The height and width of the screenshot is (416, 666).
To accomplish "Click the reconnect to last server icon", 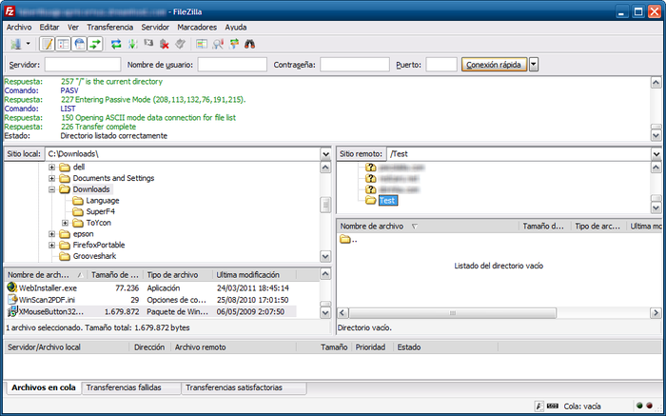I will pyautogui.click(x=180, y=44).
